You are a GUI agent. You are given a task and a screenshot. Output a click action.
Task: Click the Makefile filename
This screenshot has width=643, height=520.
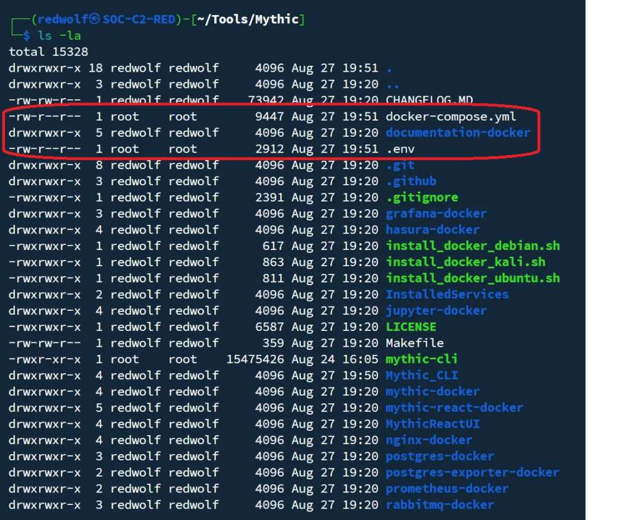click(414, 343)
